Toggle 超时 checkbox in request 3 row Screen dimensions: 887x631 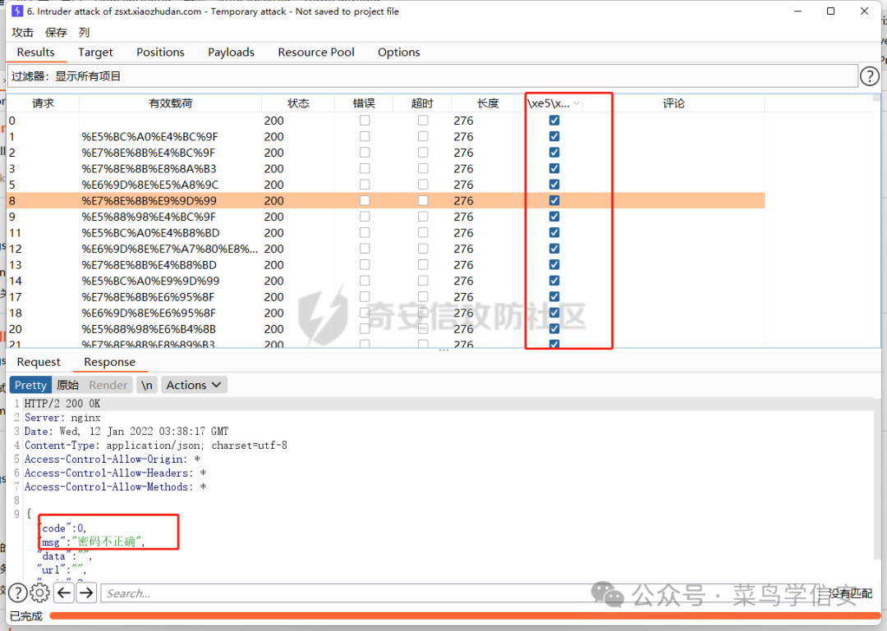point(423,168)
